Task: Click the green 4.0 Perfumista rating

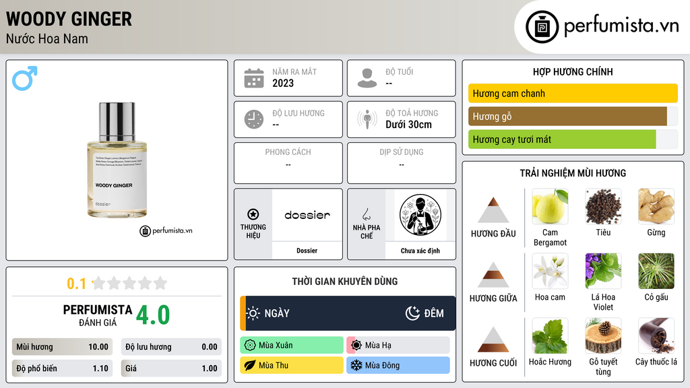Action: pos(153,315)
